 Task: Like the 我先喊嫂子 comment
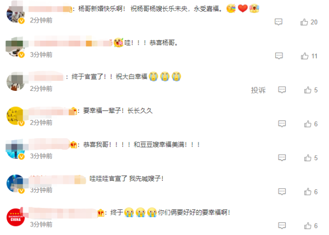(x=311, y=192)
